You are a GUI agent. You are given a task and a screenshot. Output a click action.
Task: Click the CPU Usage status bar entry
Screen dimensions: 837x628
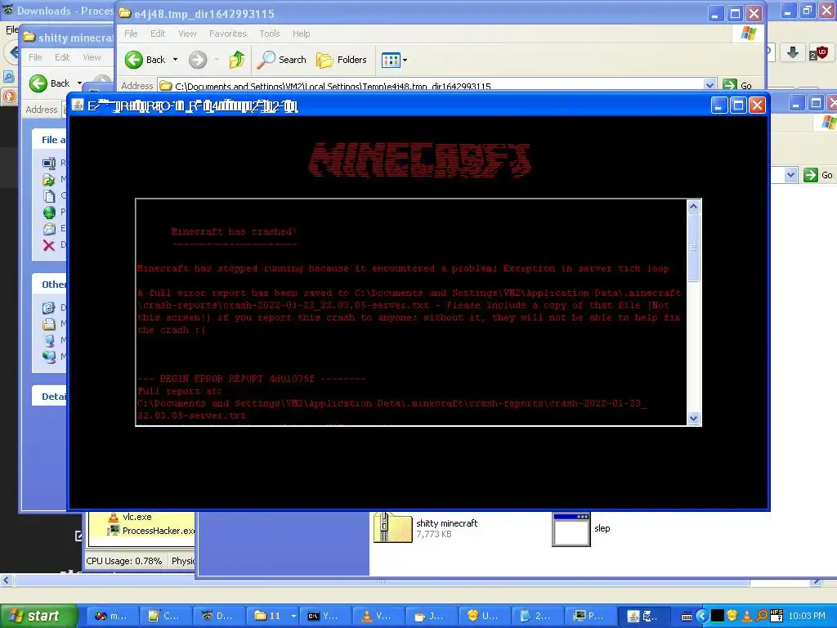coord(124,561)
